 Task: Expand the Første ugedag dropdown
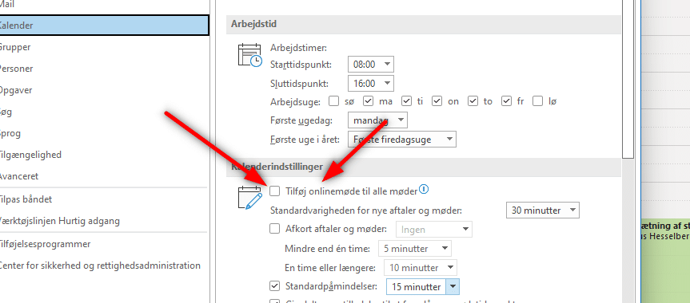tap(377, 120)
